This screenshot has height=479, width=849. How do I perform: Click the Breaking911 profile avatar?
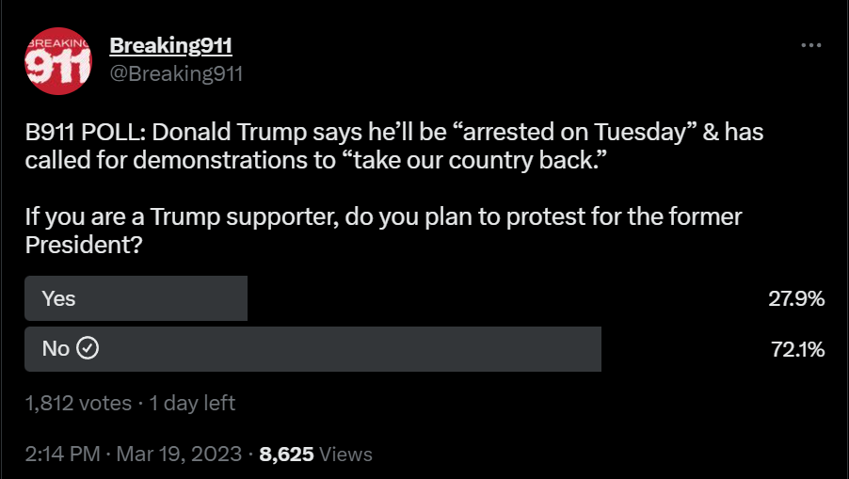57,61
